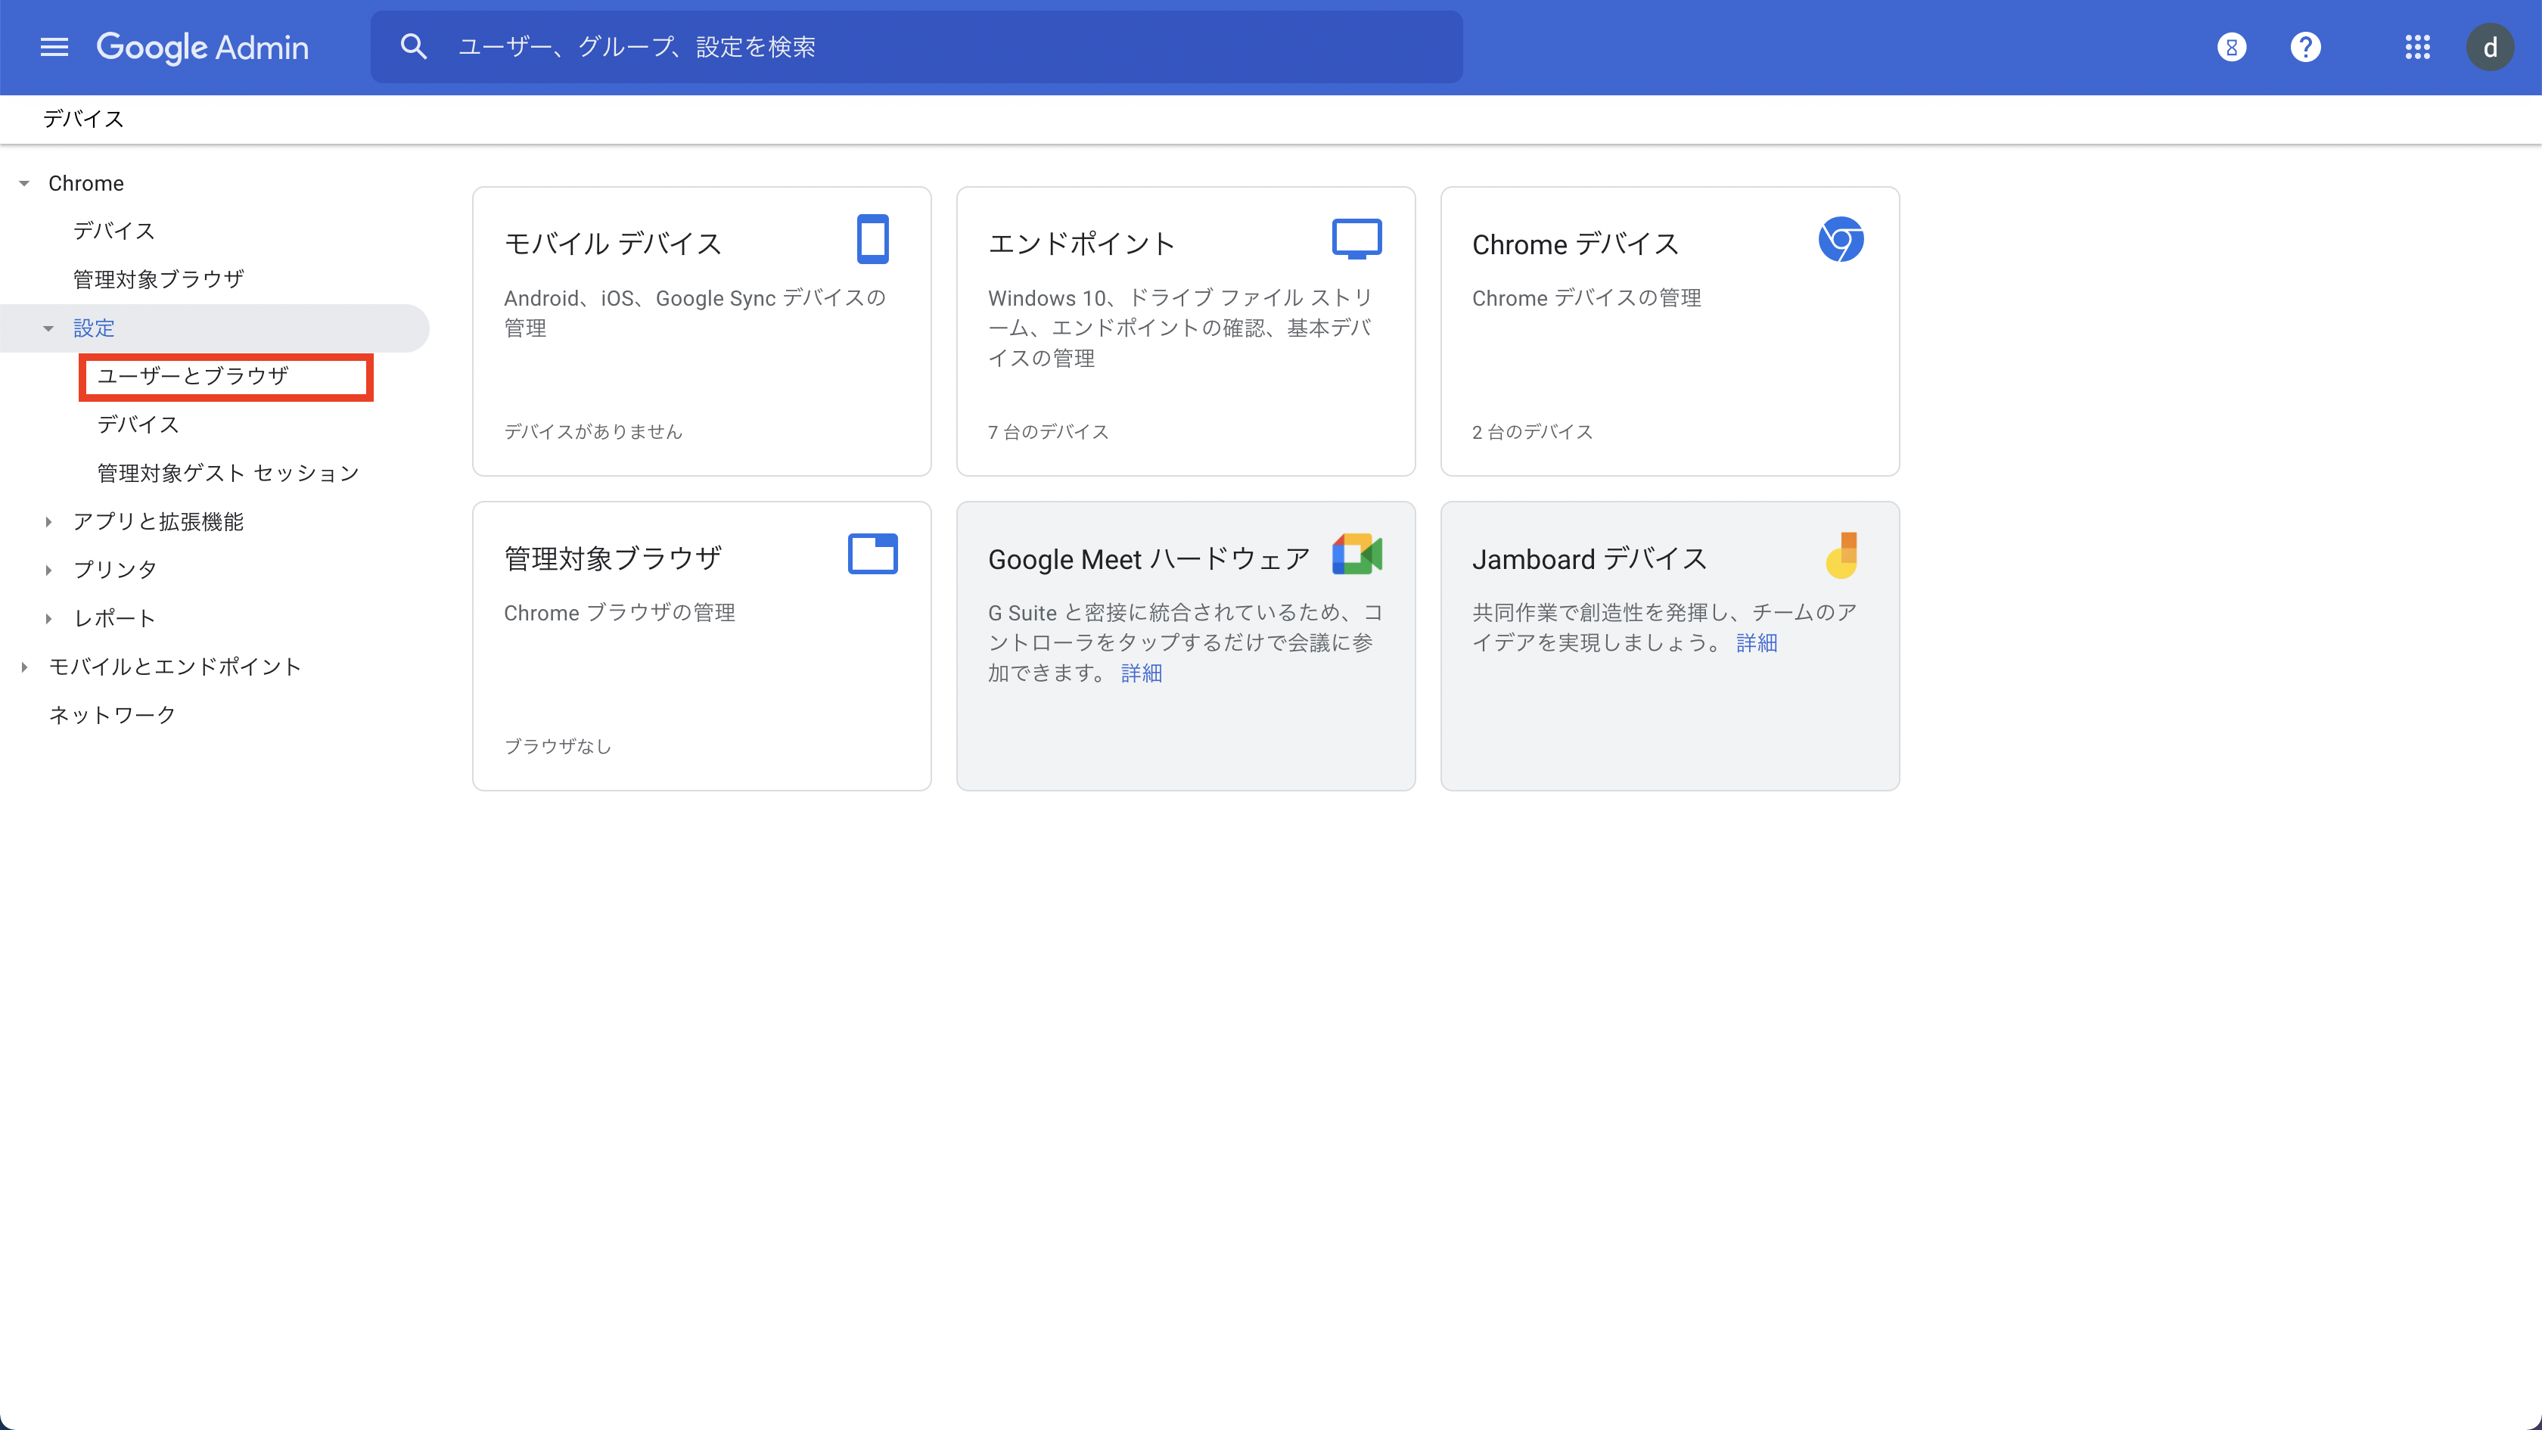The height and width of the screenshot is (1430, 2542).
Task: Open ユーザーとブラウザ settings
Action: coord(194,376)
